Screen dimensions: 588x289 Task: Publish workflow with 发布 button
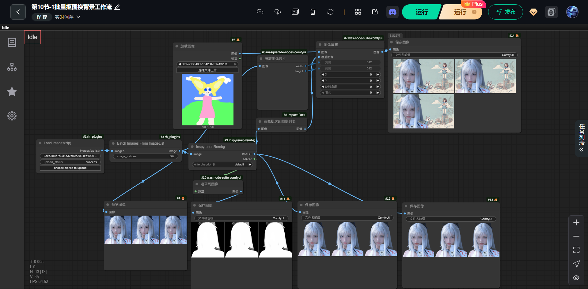click(506, 12)
